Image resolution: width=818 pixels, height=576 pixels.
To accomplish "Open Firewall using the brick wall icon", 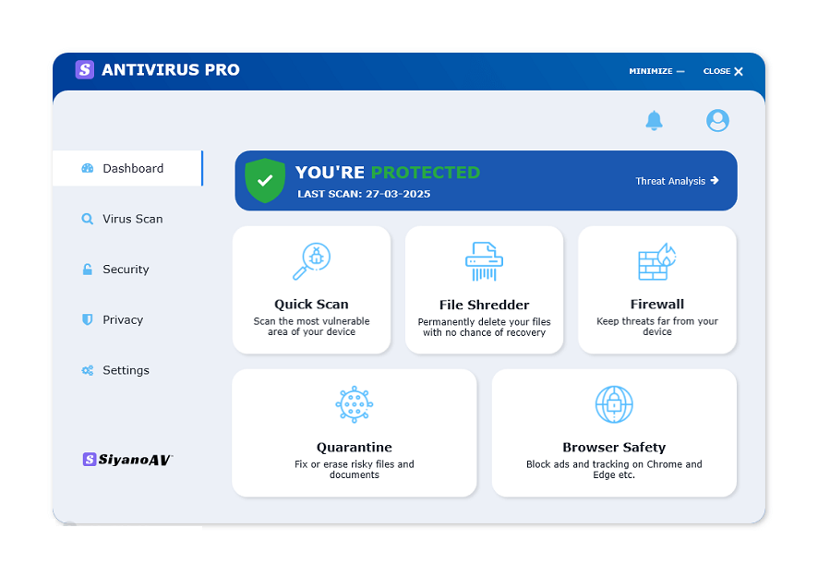I will point(656,261).
